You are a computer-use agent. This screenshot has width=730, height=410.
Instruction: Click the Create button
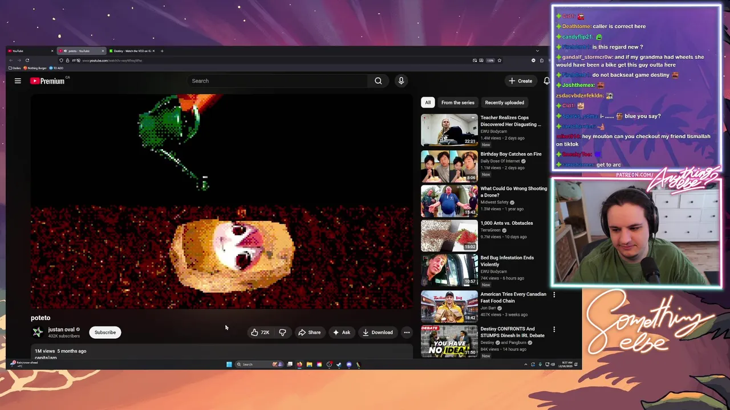pos(520,81)
